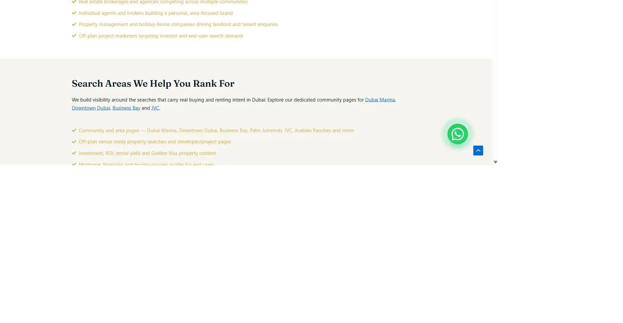The image size is (623, 323).
Task: Click checkmark beside 'Off-plan versus ready property'
Action: (x=74, y=142)
